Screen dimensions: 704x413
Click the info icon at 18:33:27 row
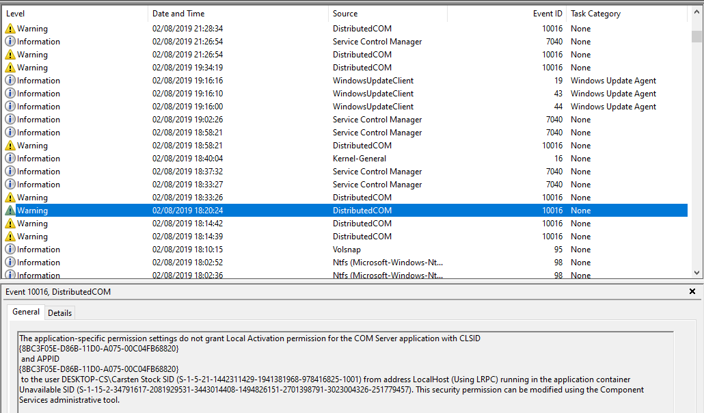click(10, 185)
